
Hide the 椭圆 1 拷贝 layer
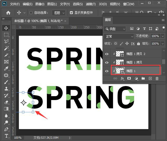[107, 62]
